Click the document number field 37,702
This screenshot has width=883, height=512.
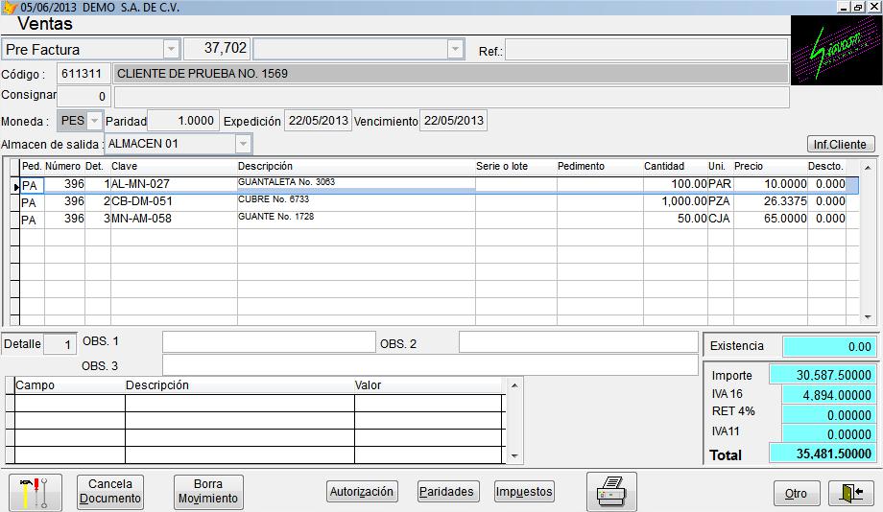tap(217, 49)
